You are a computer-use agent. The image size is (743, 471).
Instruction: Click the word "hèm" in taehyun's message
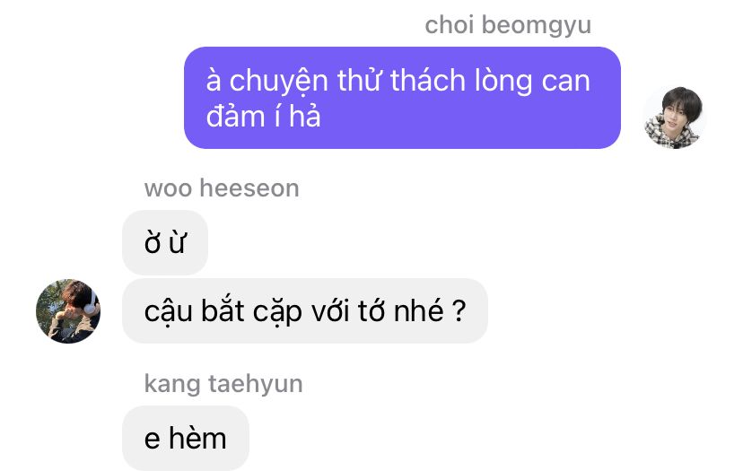pyautogui.click(x=197, y=438)
